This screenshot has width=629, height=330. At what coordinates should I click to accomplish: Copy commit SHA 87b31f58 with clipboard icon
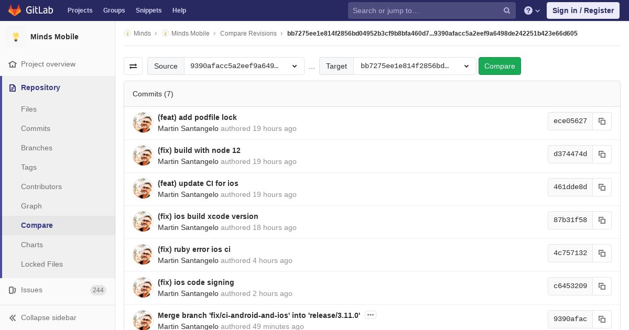pos(602,220)
